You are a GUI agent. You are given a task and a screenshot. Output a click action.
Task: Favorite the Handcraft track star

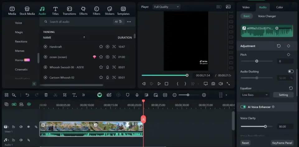101,47
